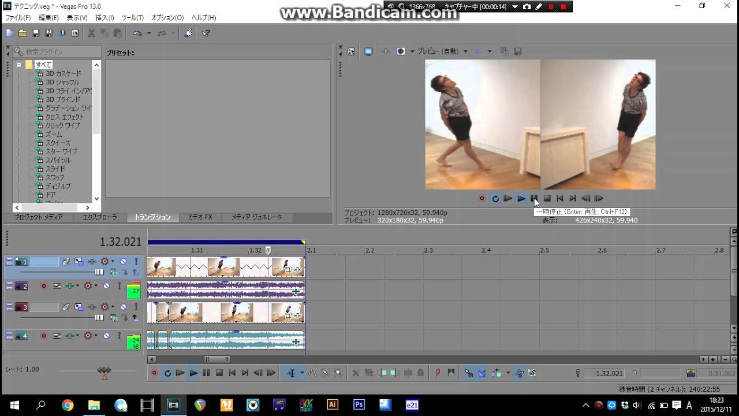Toggle invert phase on track 2
The width and height of the screenshot is (739, 416).
[x=57, y=286]
